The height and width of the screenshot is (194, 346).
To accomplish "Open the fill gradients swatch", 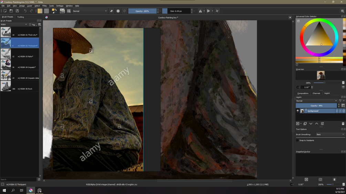I will [x=40, y=11].
